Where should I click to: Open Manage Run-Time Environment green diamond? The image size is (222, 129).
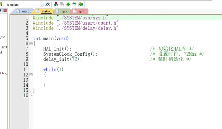(x=68, y=4)
